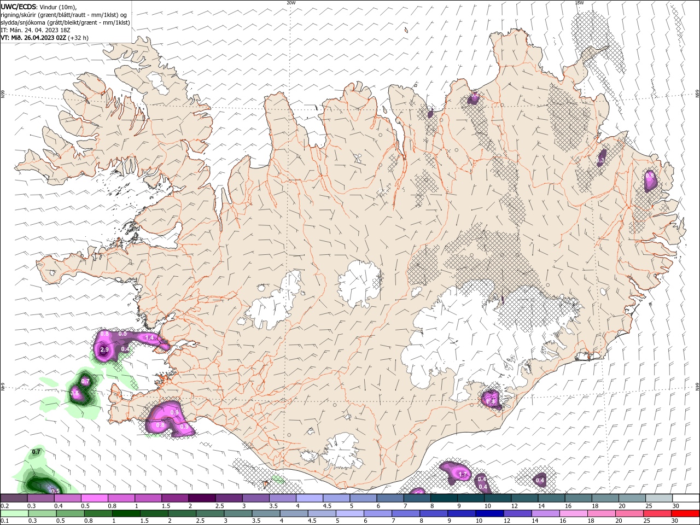Click the 1.4 precipitation value on the map
This screenshot has height=525, width=700.
click(149, 339)
